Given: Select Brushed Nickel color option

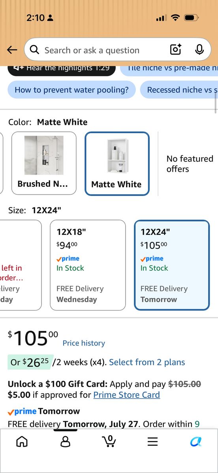Looking at the screenshot, I should (x=44, y=163).
